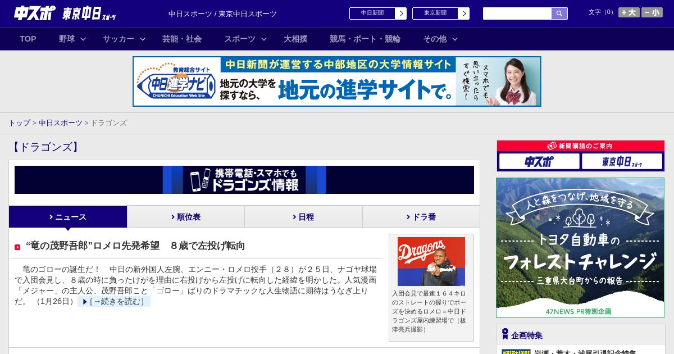Select the ニュース tab
Viewport: 674px width, 354px height.
click(x=68, y=217)
